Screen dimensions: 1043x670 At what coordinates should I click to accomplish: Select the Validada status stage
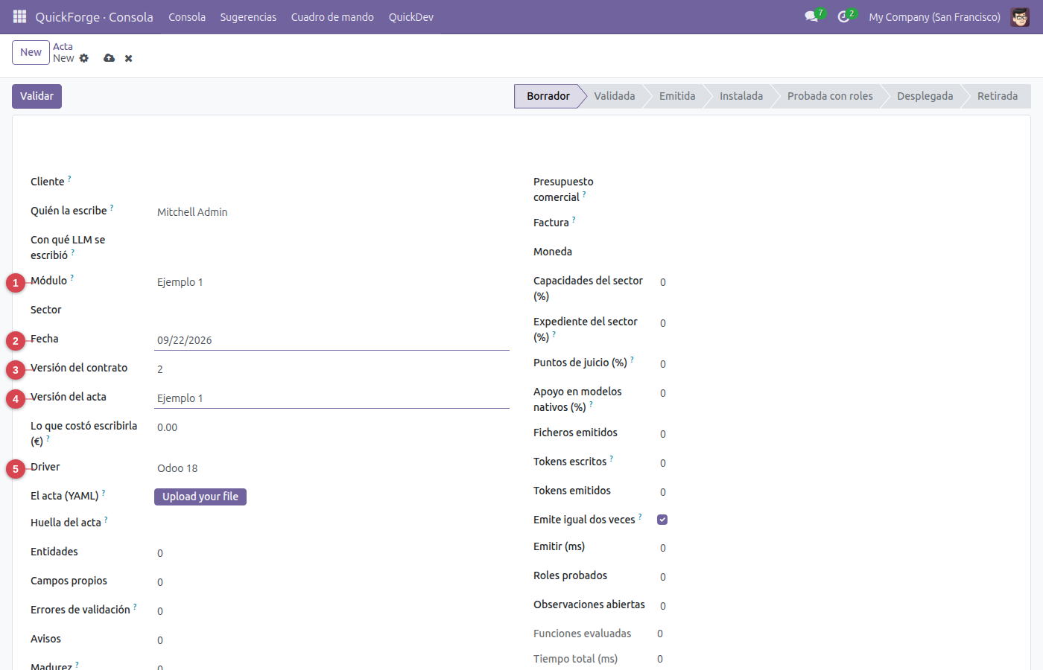coord(615,96)
